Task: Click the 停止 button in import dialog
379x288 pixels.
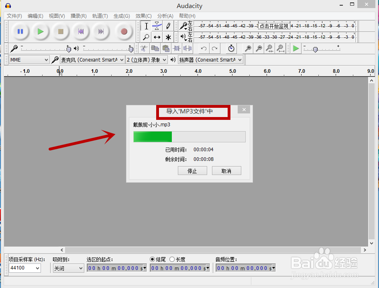Action: [192, 171]
